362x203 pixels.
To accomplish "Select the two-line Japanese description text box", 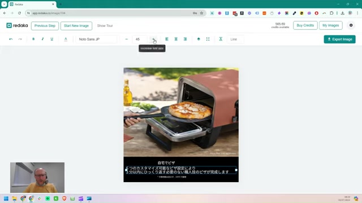I will coord(181,170).
